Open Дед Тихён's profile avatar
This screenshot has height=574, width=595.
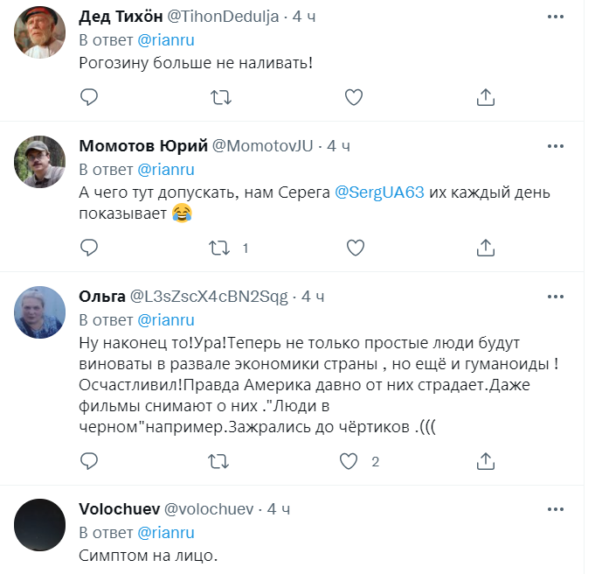[x=40, y=35]
